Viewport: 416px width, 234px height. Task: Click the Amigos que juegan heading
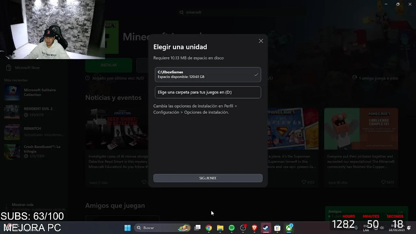(x=115, y=205)
